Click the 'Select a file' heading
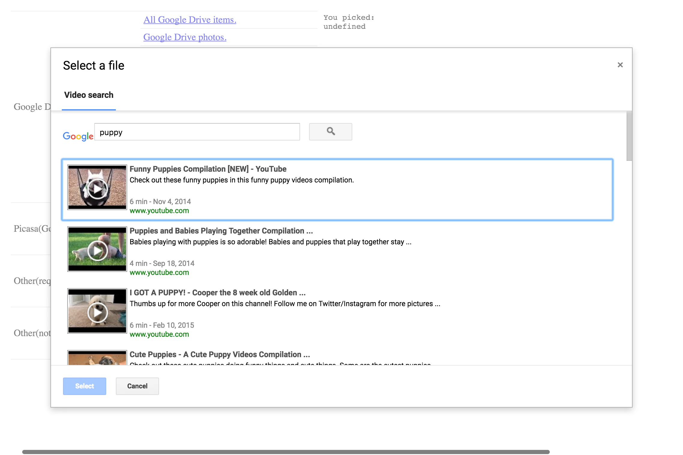Viewport: 683px width, 455px height. coord(94,65)
